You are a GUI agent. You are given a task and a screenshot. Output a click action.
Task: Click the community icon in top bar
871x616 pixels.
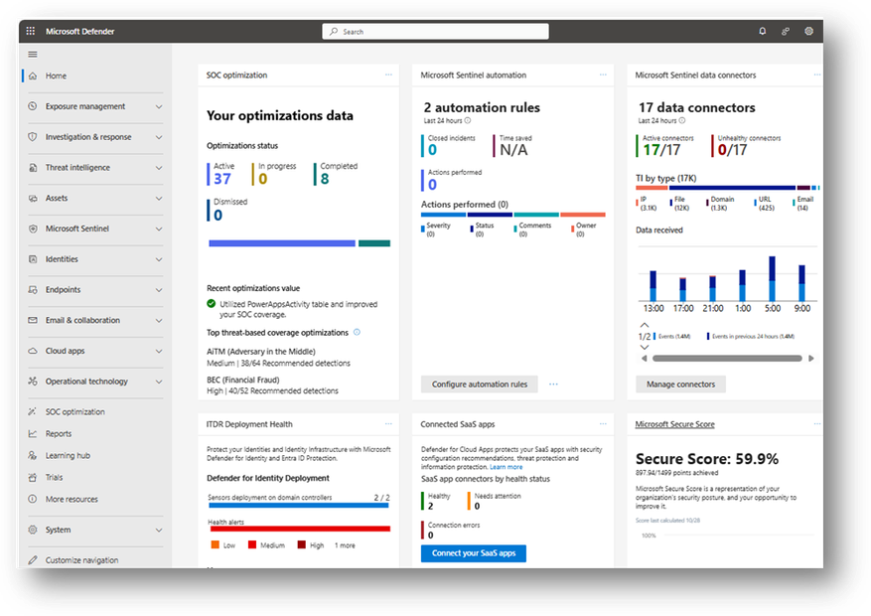(x=786, y=31)
